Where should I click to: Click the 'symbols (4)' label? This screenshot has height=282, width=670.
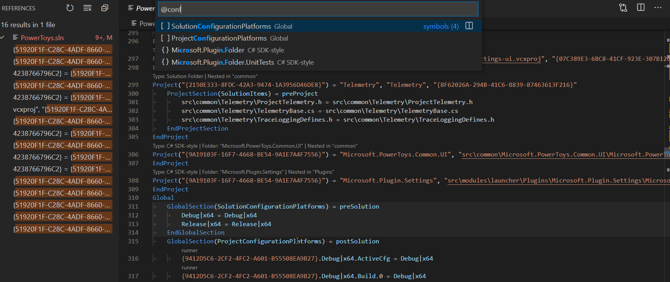441,26
